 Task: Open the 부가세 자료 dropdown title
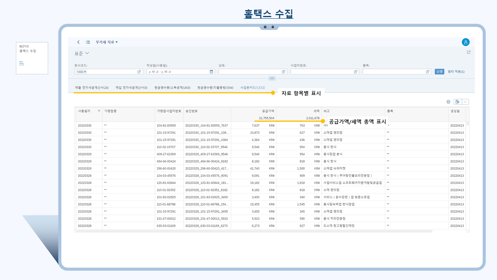[107, 42]
